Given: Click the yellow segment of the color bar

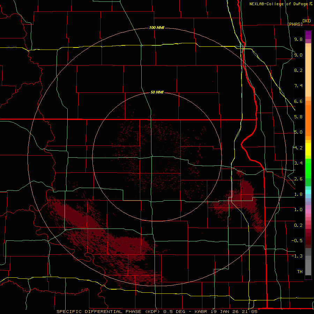Looking at the screenshot, I should (308, 149).
